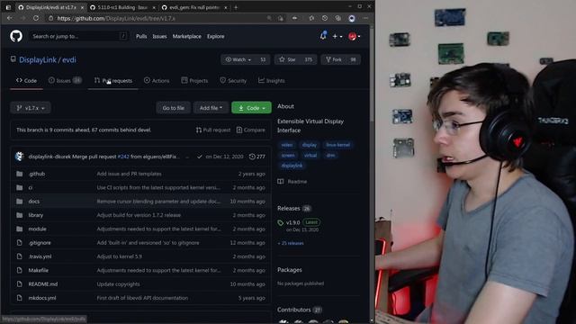The width and height of the screenshot is (576, 324).
Task: Open the #242 pull request link
Action: point(123,157)
